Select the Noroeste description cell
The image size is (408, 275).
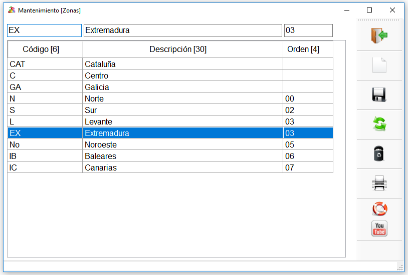pyautogui.click(x=182, y=144)
